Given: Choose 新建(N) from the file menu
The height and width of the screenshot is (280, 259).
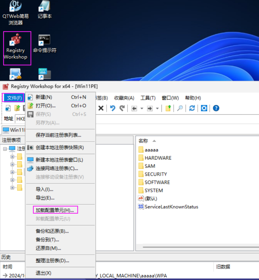Looking at the screenshot, I should 61,97.
